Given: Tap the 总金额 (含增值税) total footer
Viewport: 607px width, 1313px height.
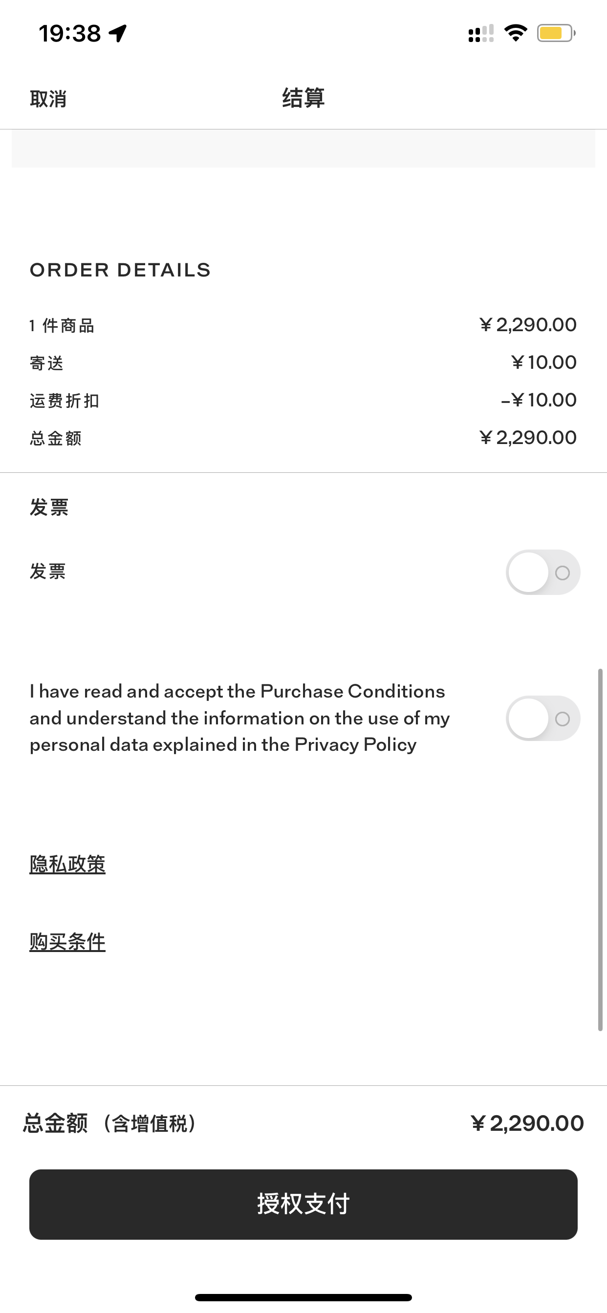Looking at the screenshot, I should tap(303, 1123).
